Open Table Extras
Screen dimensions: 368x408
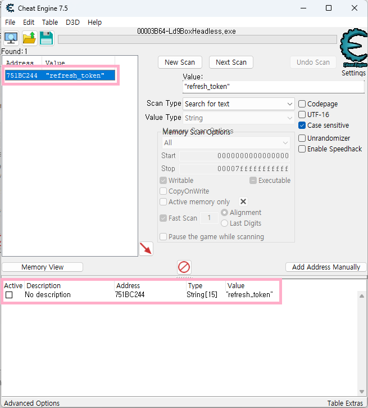pos(345,403)
